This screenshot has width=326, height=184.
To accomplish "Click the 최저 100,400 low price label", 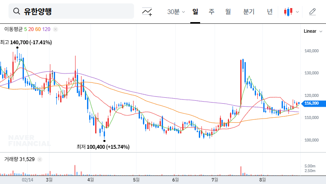I will [103, 147].
